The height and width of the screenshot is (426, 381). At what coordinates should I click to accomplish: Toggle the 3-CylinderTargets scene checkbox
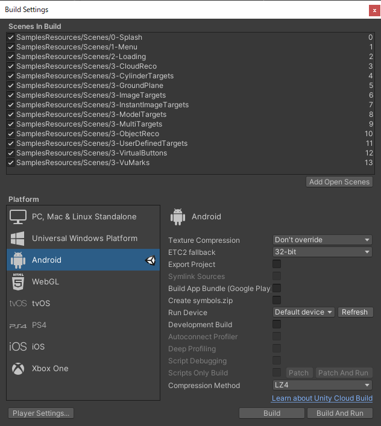(x=11, y=76)
